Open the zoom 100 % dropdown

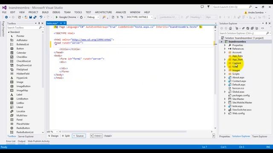coord(57,132)
